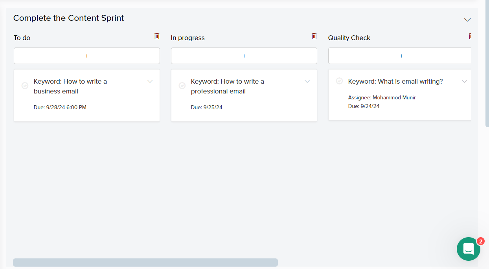Add new card under Quality Check

[400, 56]
